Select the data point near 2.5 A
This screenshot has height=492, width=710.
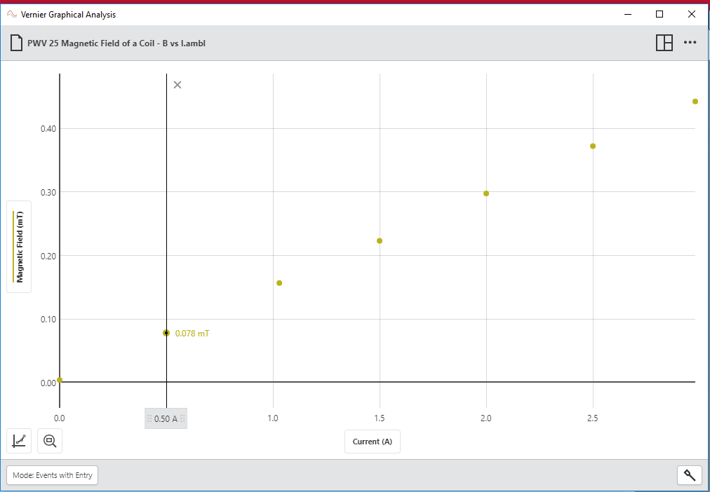click(x=592, y=146)
